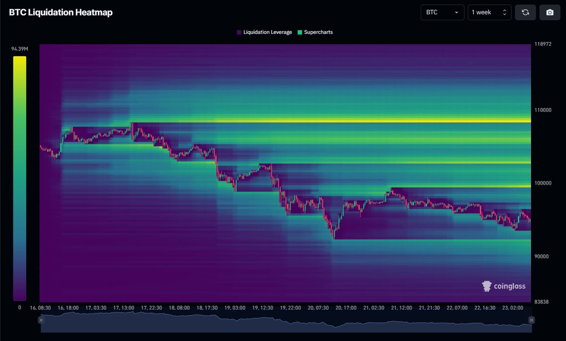Click the 18, 08:00 time axis label
This screenshot has height=341, width=566.
point(179,308)
